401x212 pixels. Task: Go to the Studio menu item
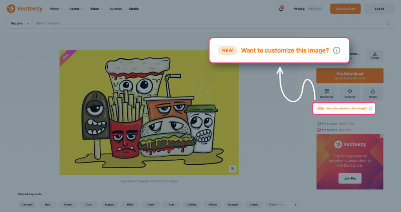point(134,9)
